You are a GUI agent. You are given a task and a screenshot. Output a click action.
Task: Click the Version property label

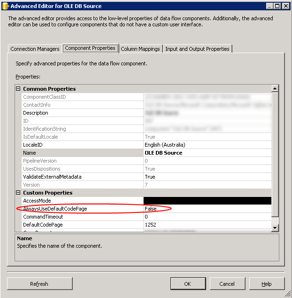pyautogui.click(x=31, y=185)
